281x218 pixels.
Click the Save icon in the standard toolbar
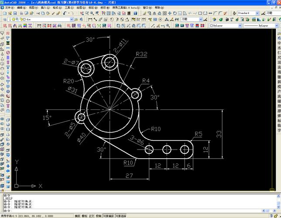15,13
